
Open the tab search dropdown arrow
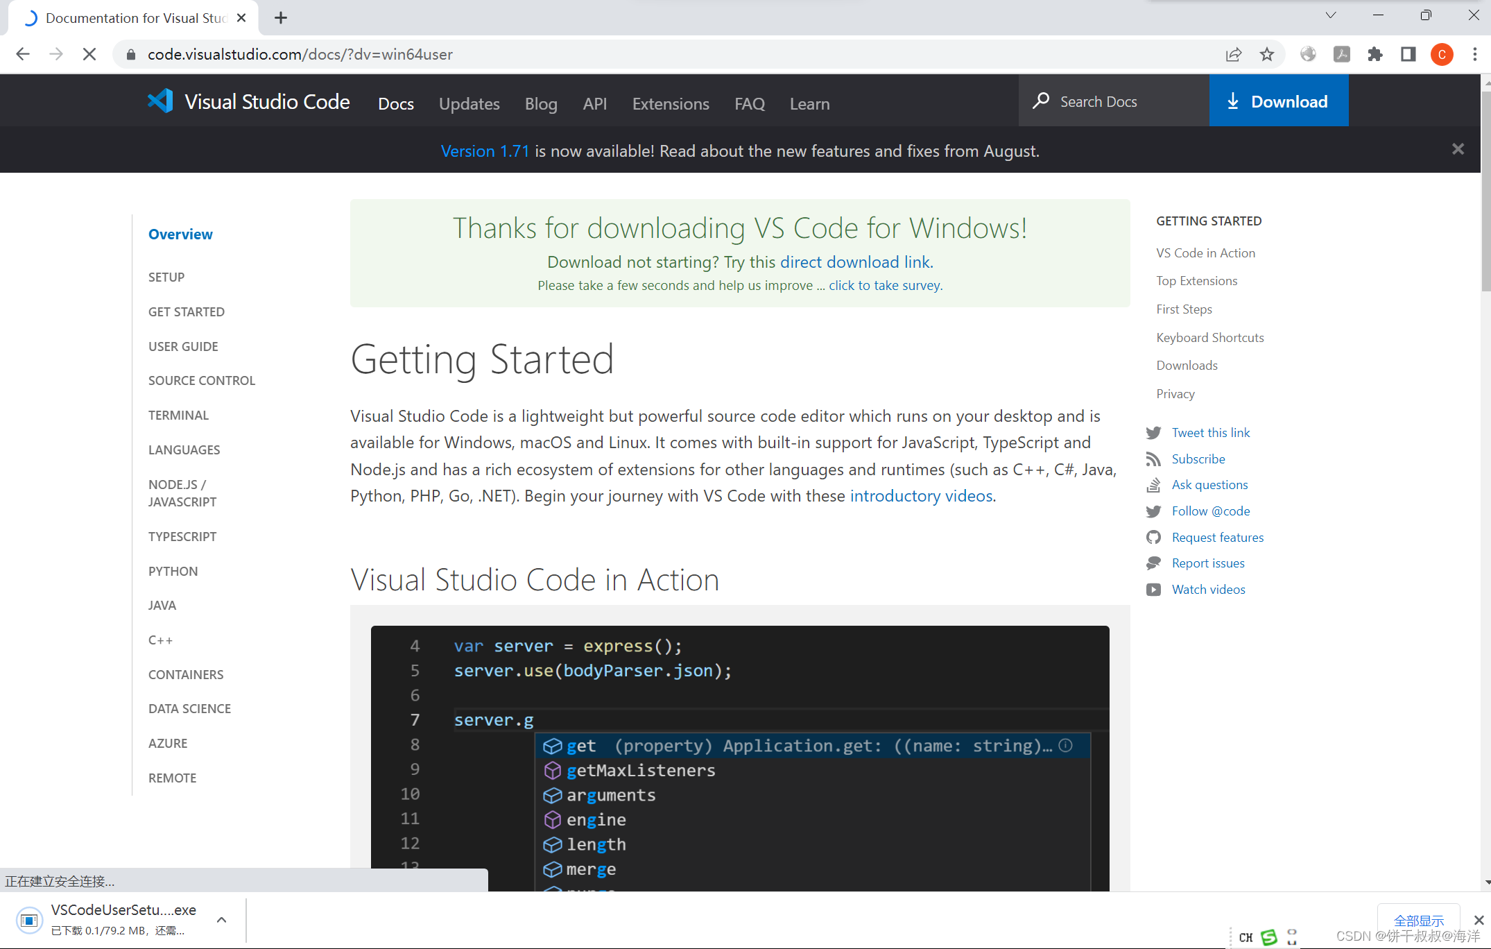coord(1330,15)
